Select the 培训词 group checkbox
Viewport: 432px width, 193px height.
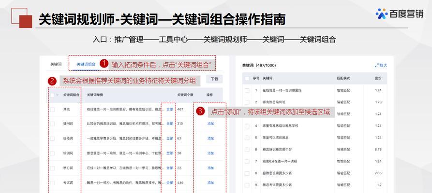pyautogui.click(x=52, y=153)
